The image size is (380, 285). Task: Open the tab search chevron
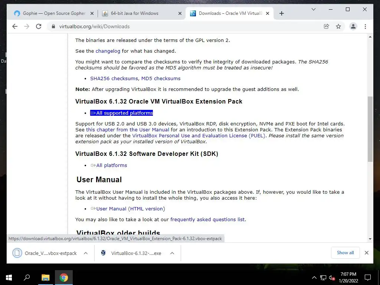click(313, 9)
